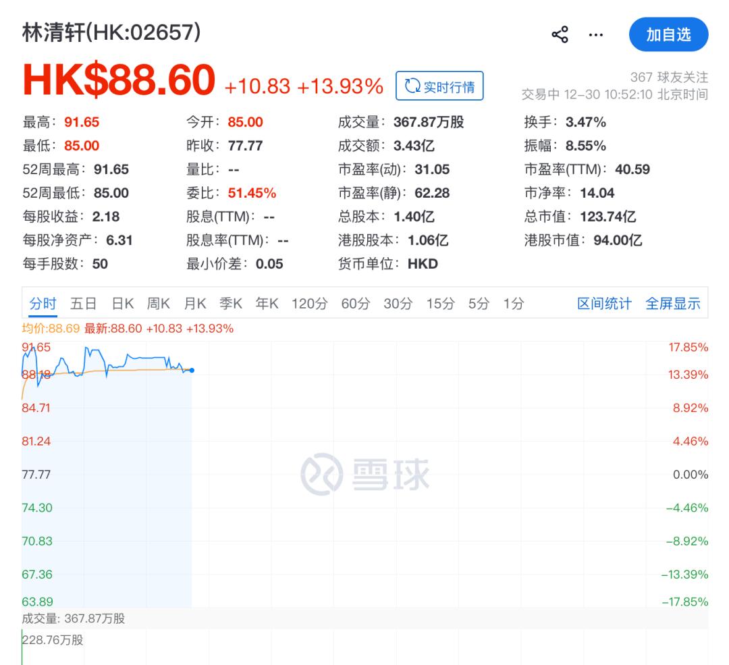Image resolution: width=729 pixels, height=665 pixels.
Task: Click the share icon
Action: pos(560,34)
